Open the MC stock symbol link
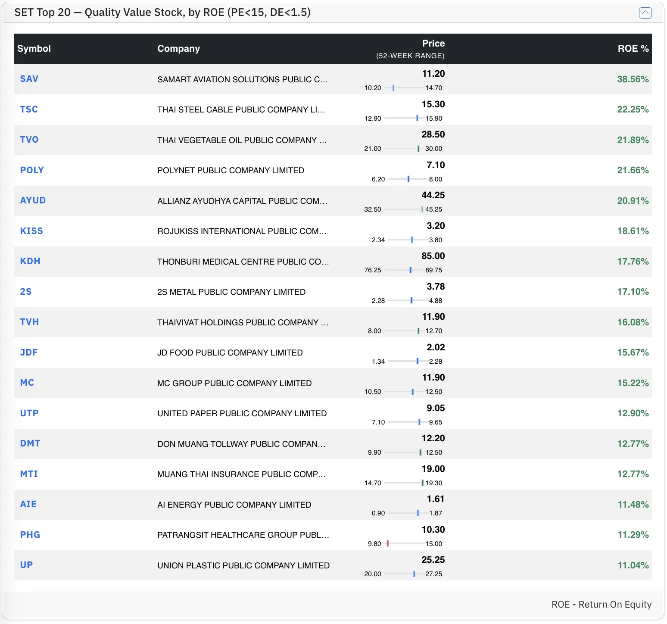This screenshot has width=667, height=624. click(x=27, y=383)
